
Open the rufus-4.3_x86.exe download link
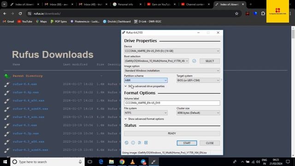(29, 142)
